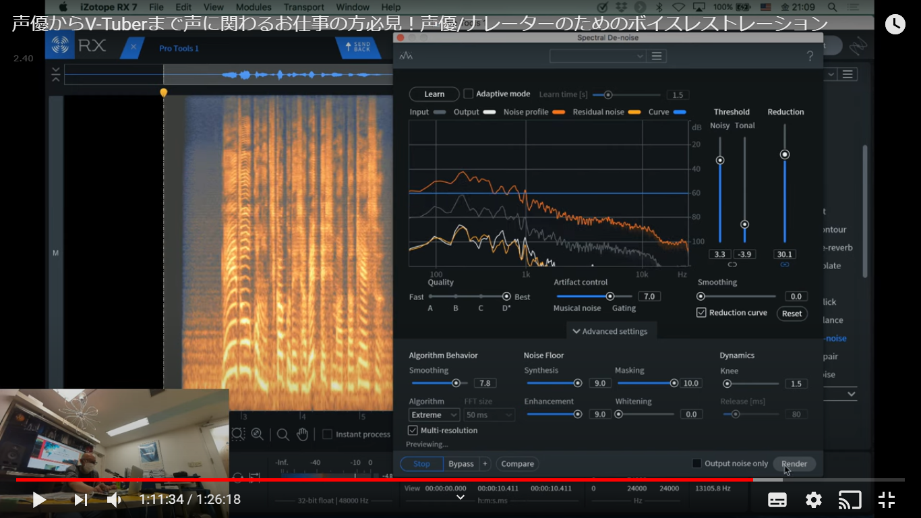Open the De-noise preset dropdown
The width and height of the screenshot is (921, 518).
(598, 56)
